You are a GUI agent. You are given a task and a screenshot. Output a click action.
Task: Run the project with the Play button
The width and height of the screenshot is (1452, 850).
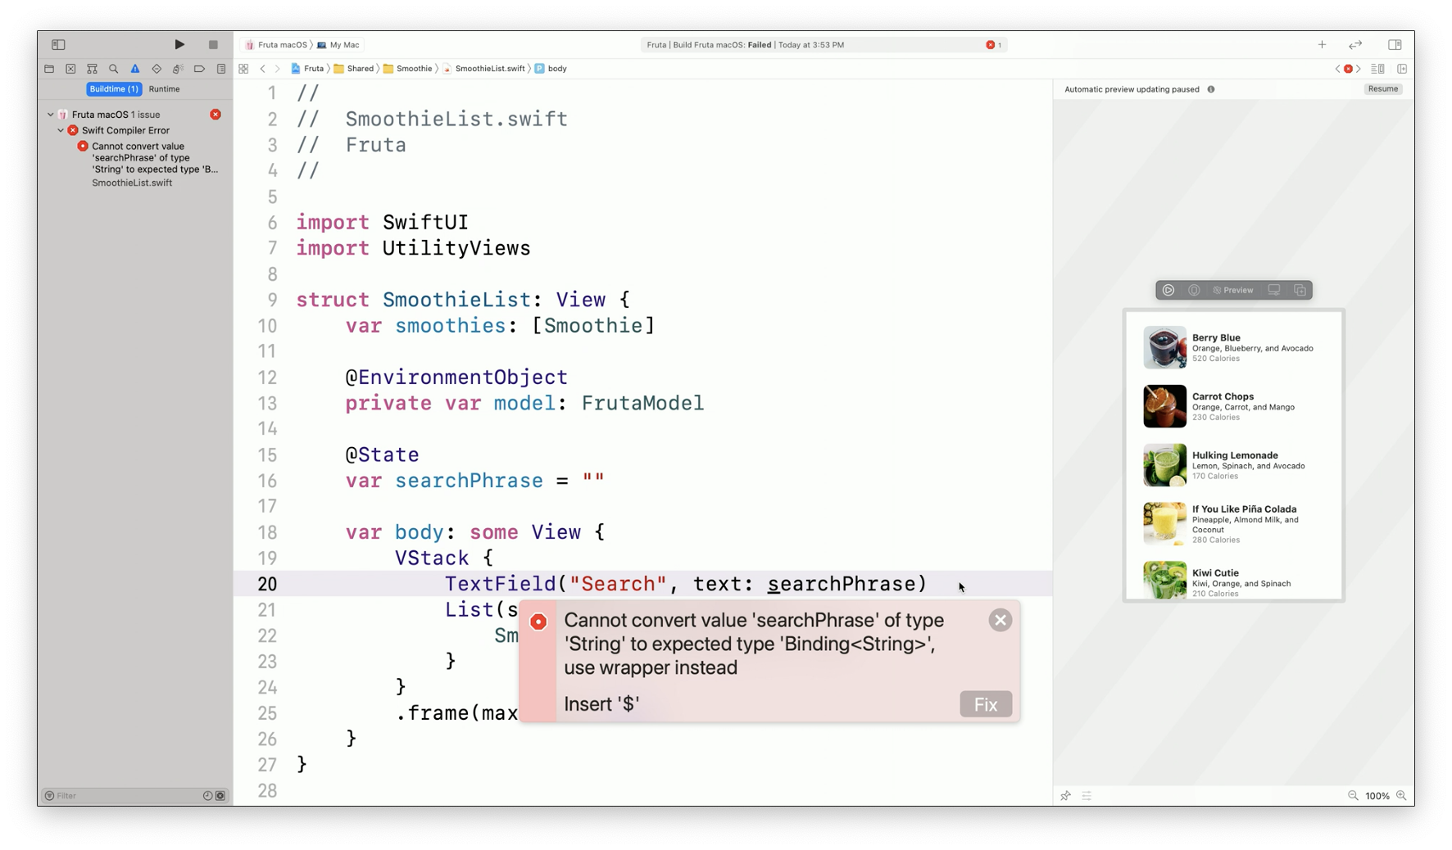179,44
